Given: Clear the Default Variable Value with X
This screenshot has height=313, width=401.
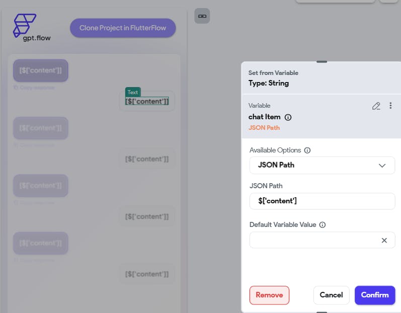Looking at the screenshot, I should coord(384,241).
